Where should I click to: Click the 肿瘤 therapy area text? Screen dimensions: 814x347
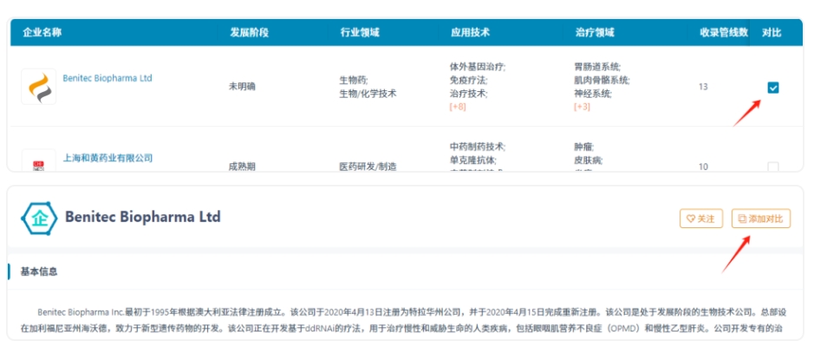pos(584,147)
